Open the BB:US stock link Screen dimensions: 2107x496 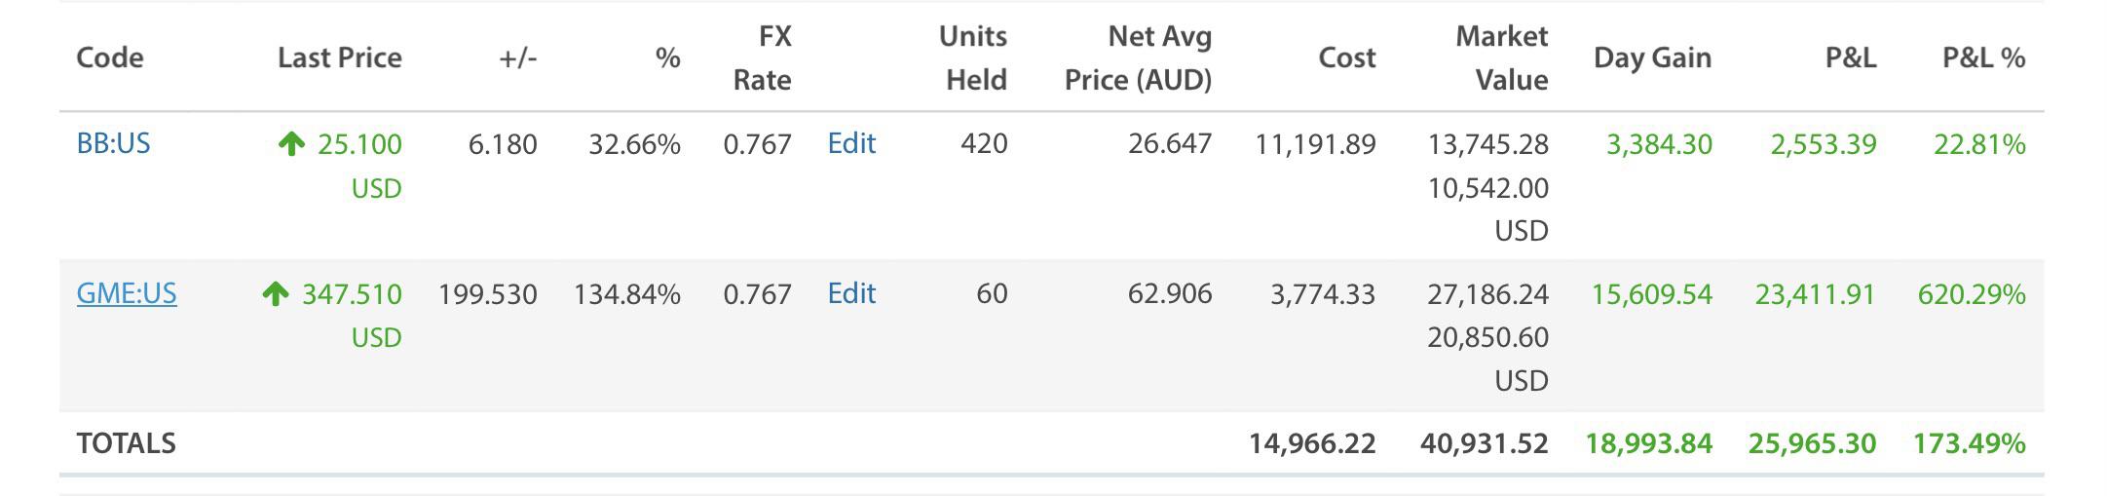point(113,144)
